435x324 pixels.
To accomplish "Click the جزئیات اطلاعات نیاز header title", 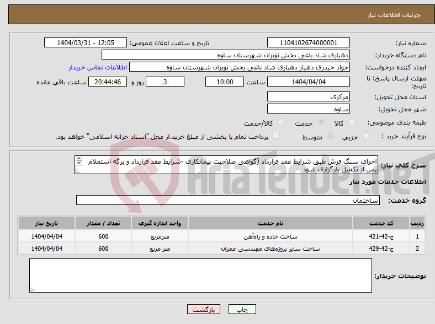I will pos(394,15).
